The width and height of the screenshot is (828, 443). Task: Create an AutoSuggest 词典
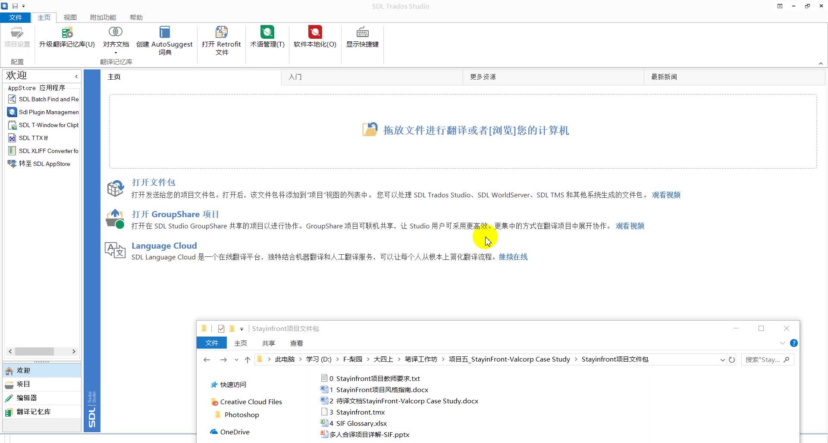(x=164, y=40)
